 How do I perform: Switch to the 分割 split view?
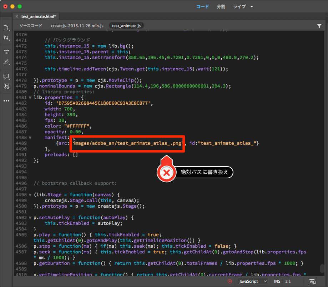(x=221, y=7)
